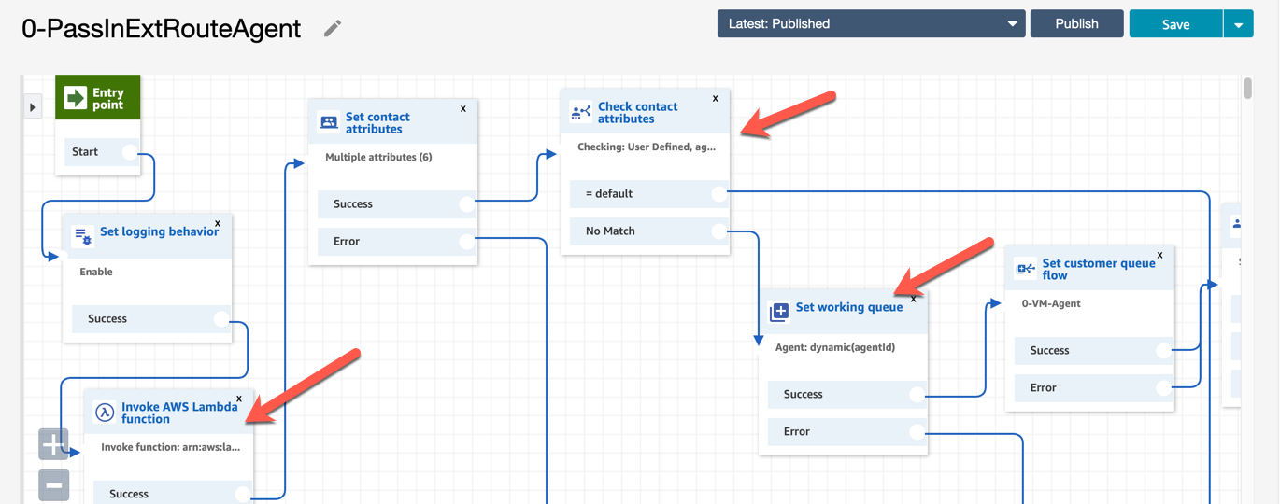Select 'Invoke function: arn:aws:la...' text
The image size is (1280, 504).
point(171,447)
